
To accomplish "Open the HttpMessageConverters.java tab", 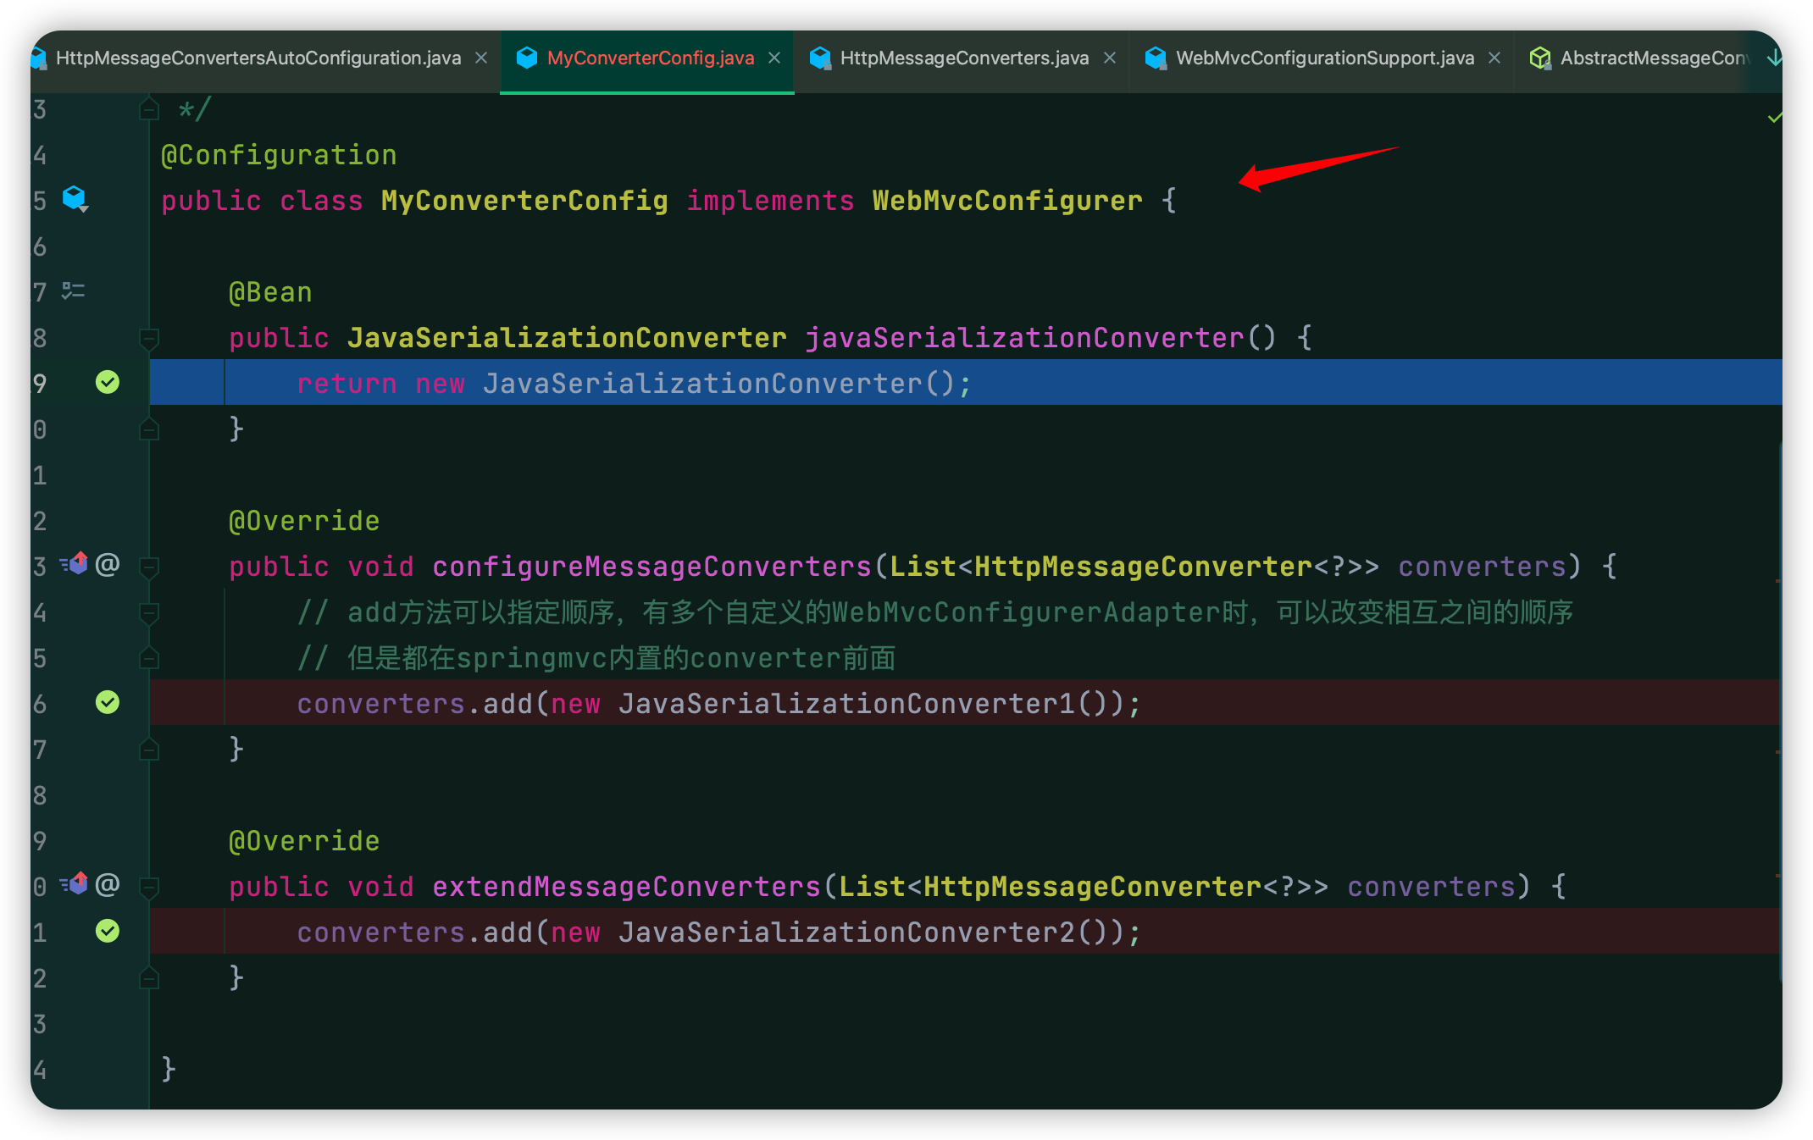I will tap(964, 58).
